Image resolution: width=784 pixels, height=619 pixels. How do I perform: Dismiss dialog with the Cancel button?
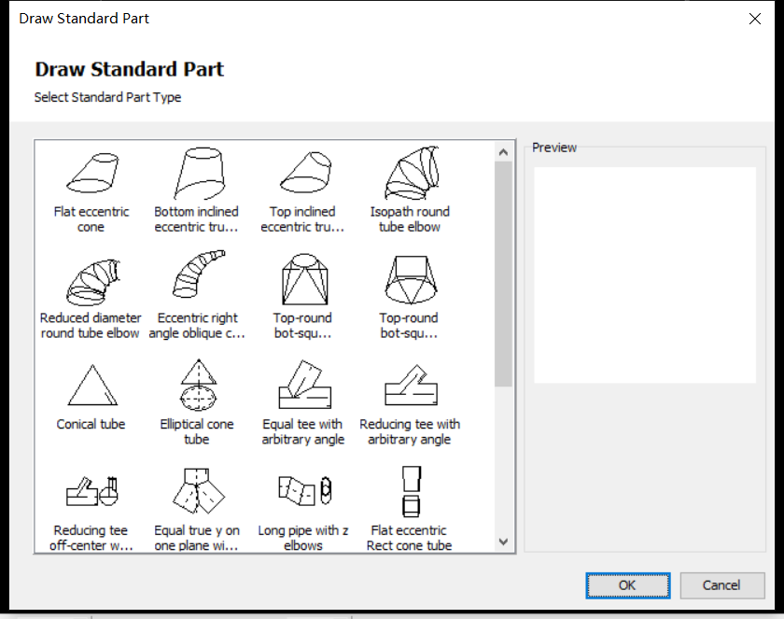click(x=722, y=585)
